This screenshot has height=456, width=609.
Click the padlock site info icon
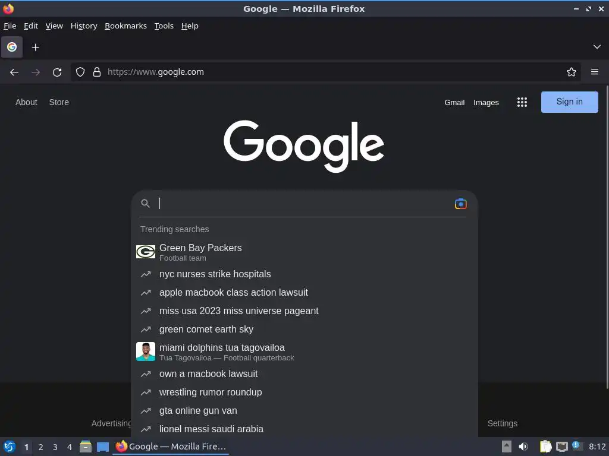97,72
